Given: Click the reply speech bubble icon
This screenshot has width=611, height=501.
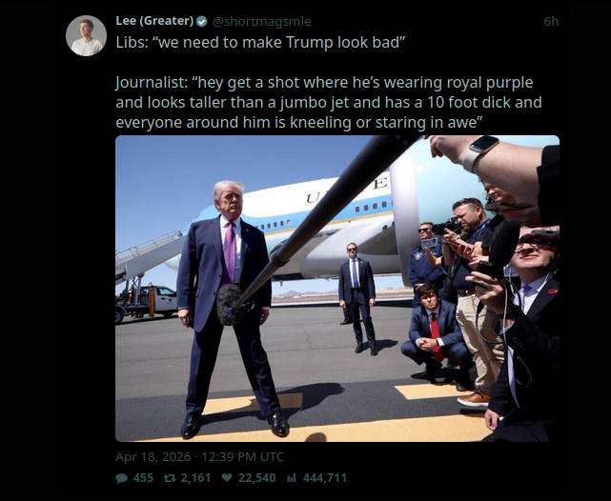Looking at the screenshot, I should [122, 478].
